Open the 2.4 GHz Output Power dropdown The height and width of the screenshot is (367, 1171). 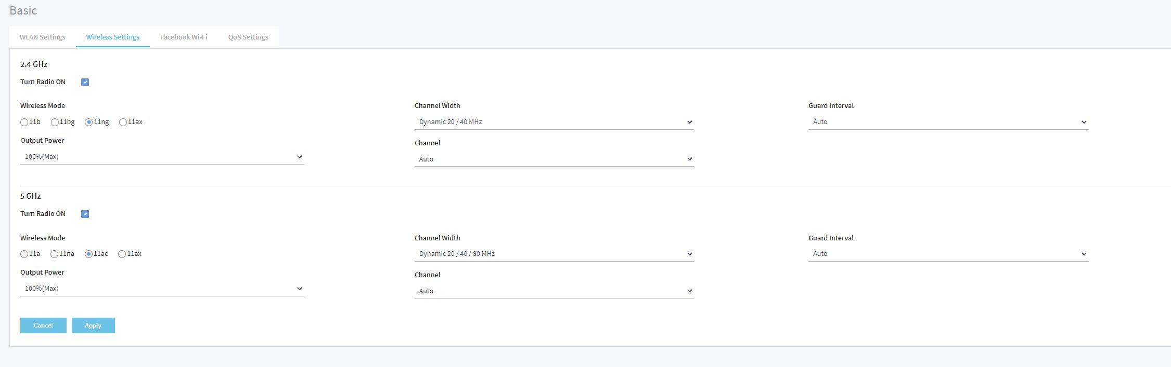(x=162, y=157)
